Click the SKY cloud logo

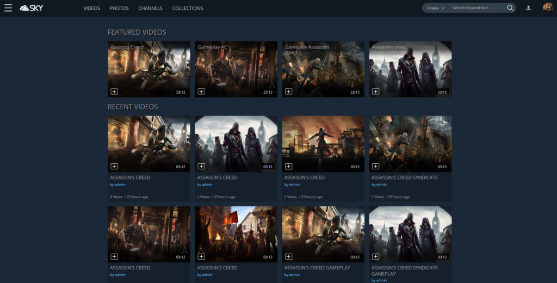[31, 8]
